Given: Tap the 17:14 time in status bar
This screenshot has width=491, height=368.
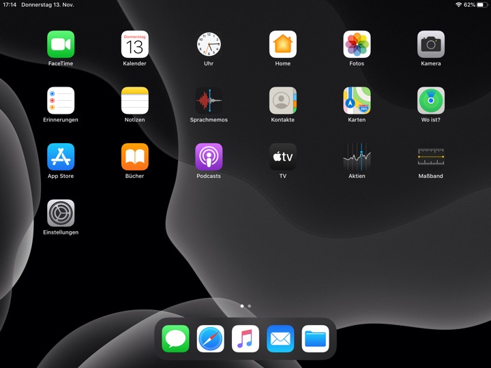Looking at the screenshot, I should click(10, 5).
